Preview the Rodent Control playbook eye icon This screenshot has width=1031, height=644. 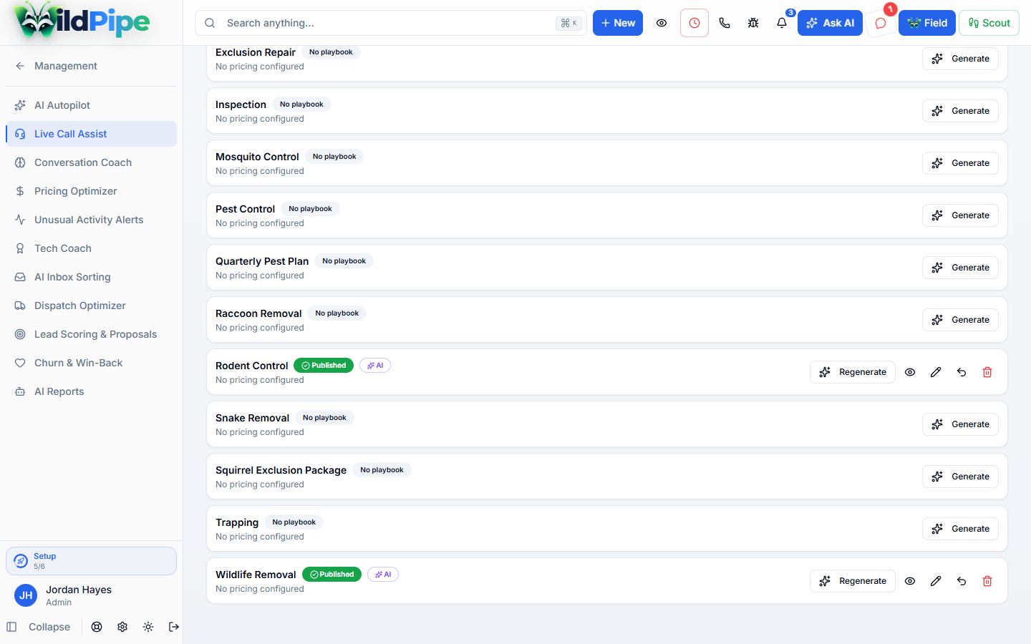(910, 372)
